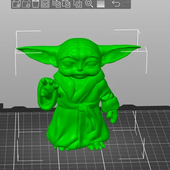
Task: Click the Paste clipboard icon
Action: coord(66,4)
